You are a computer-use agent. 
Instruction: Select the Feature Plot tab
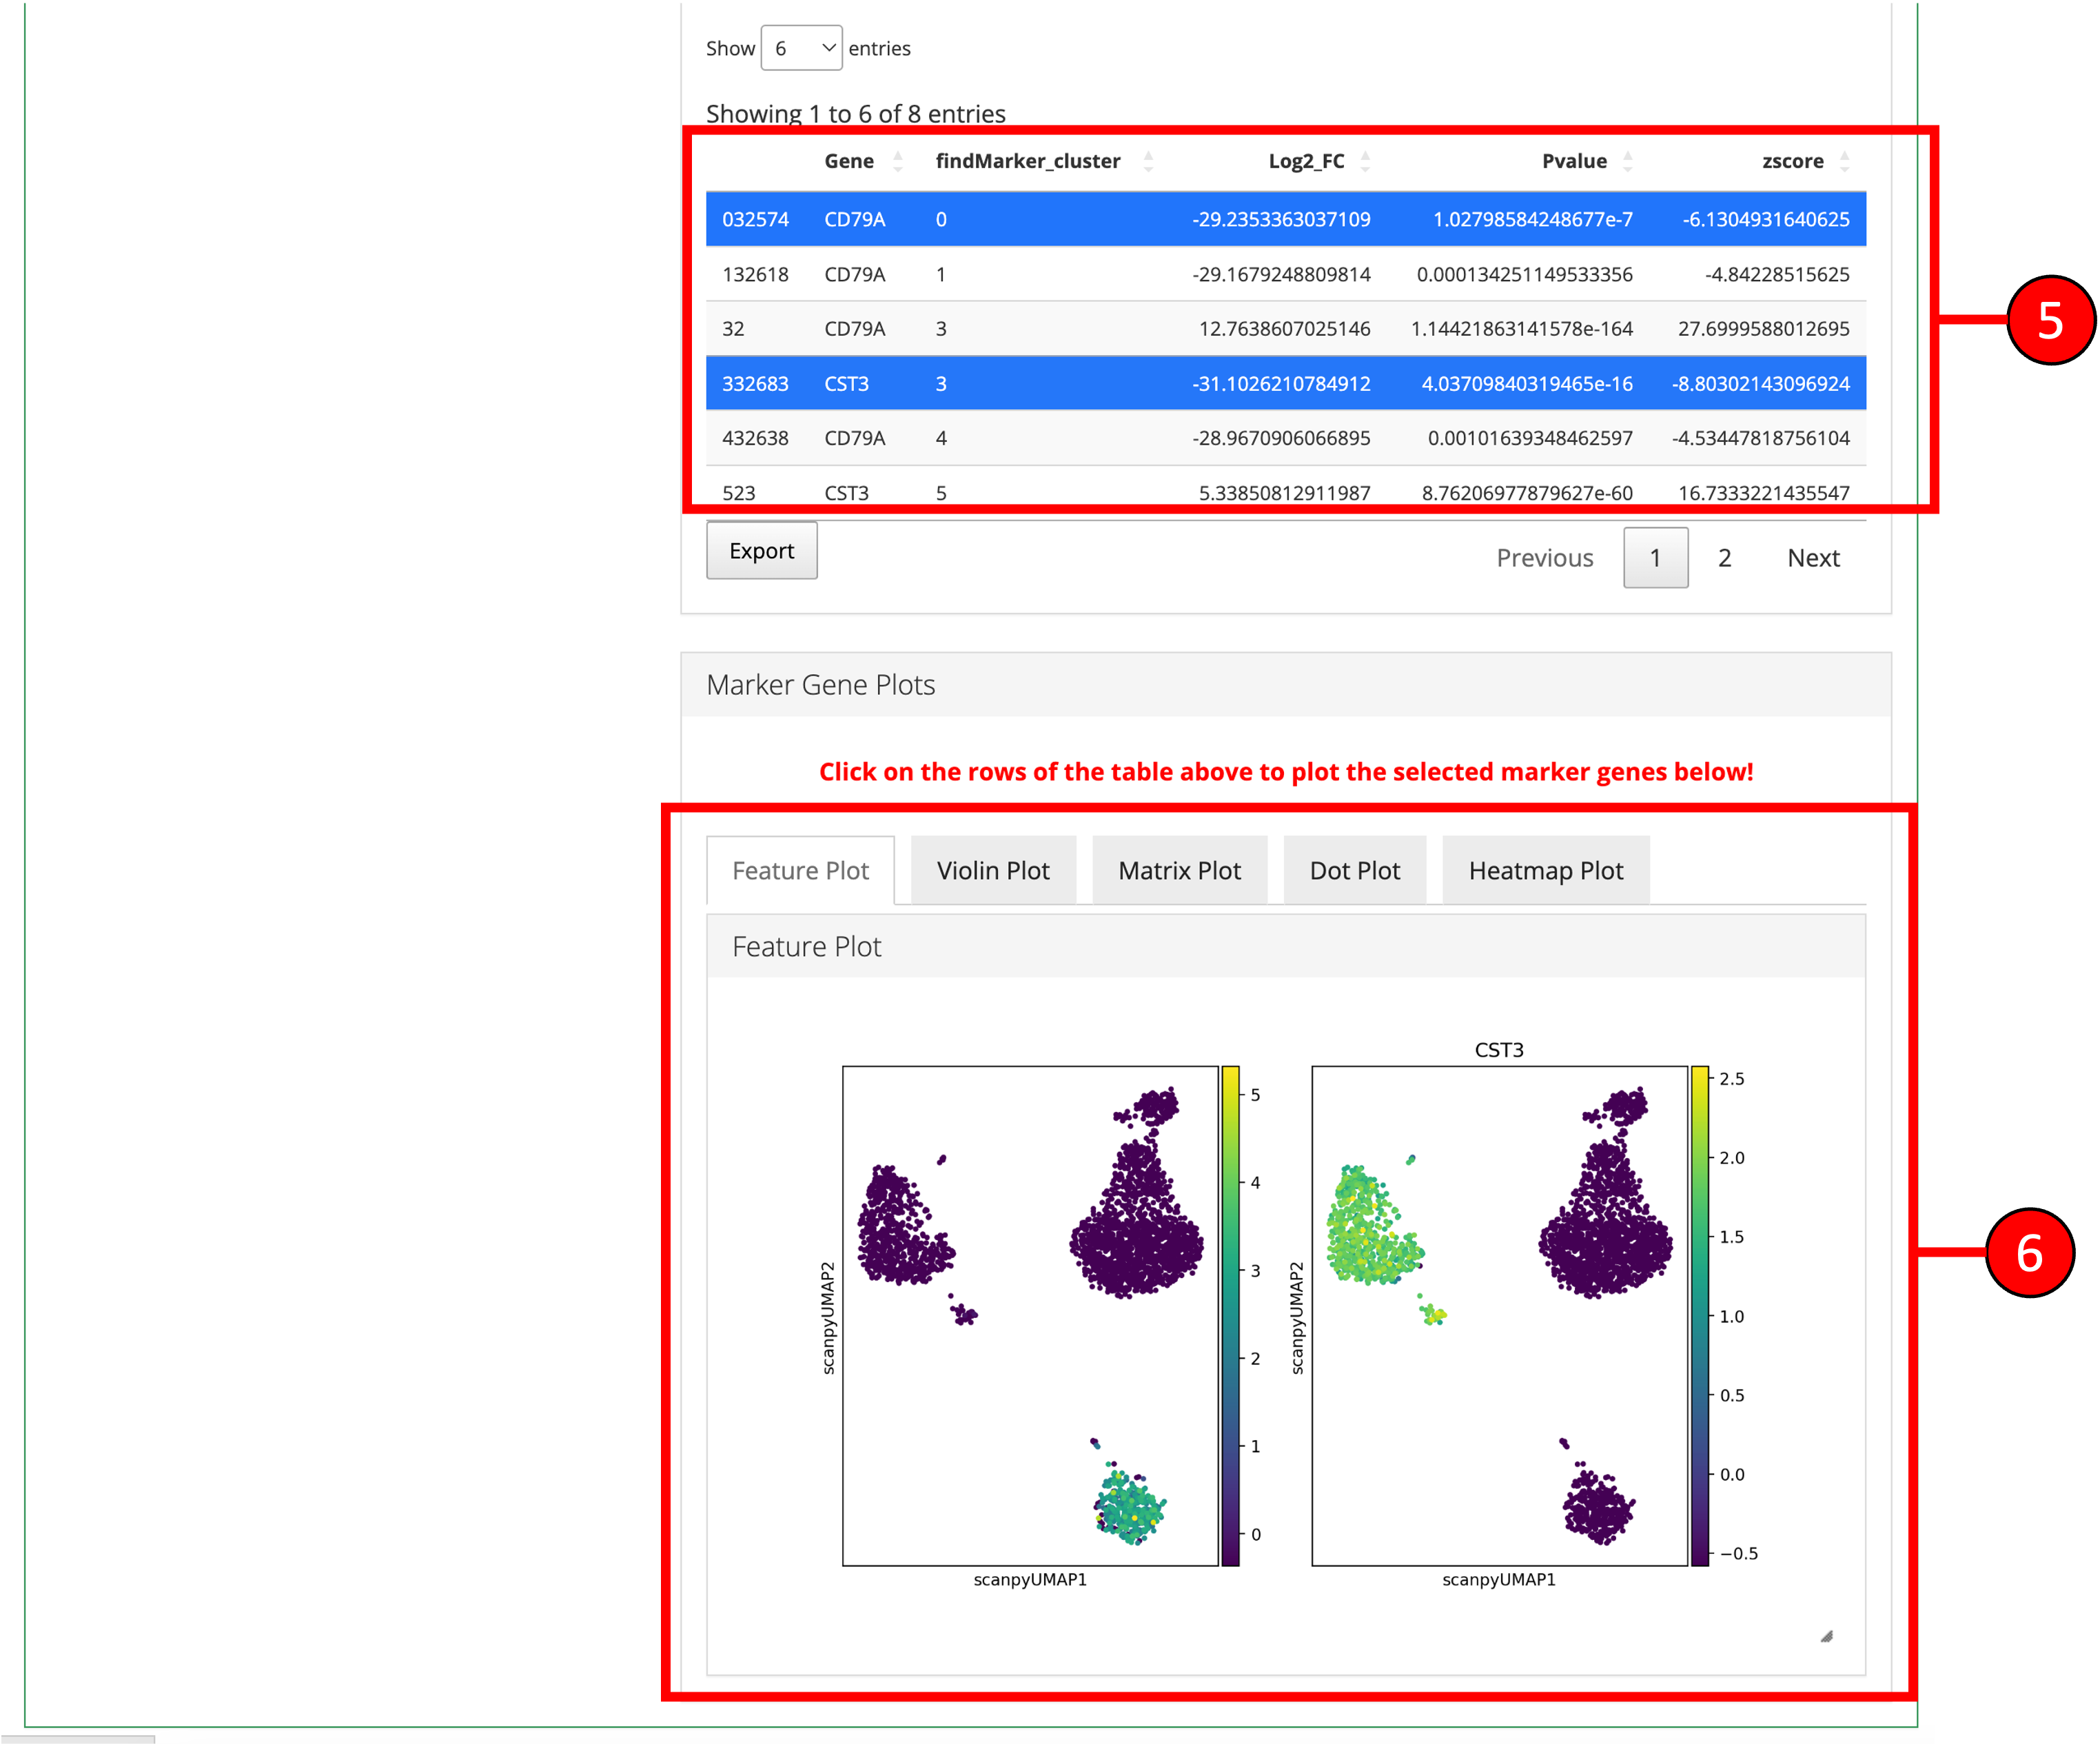coord(800,870)
